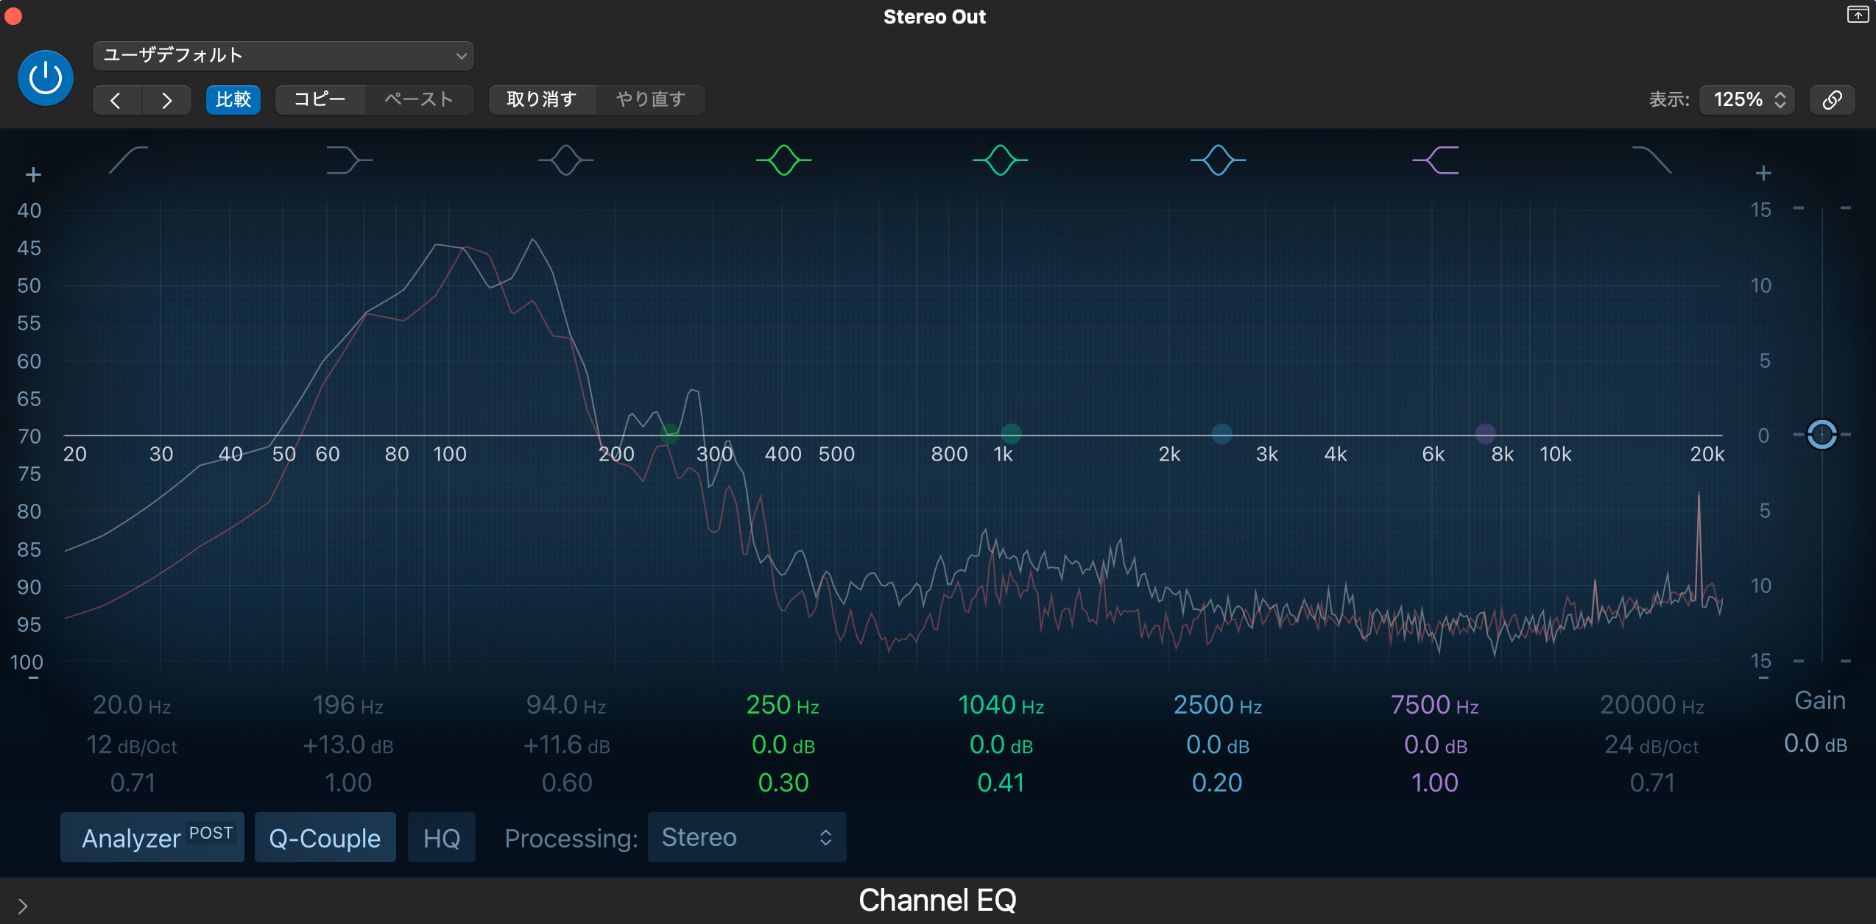Enable the high-cut filter band icon
The width and height of the screenshot is (1876, 924).
[x=1651, y=160]
